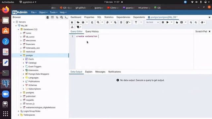
Task: Click the Delete trash icon in query toolbar
Action: click(x=121, y=22)
